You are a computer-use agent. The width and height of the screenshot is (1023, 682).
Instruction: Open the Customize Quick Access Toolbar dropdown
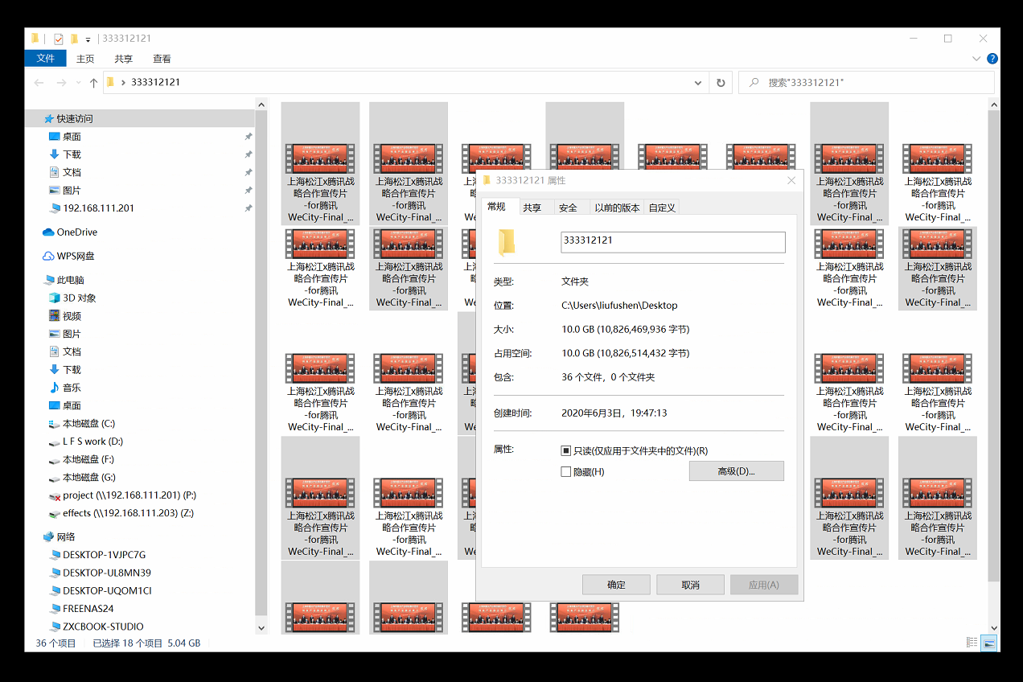coord(88,39)
